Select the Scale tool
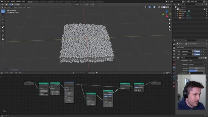Image resolution: width=208 pixels, height=117 pixels. click(x=3, y=27)
